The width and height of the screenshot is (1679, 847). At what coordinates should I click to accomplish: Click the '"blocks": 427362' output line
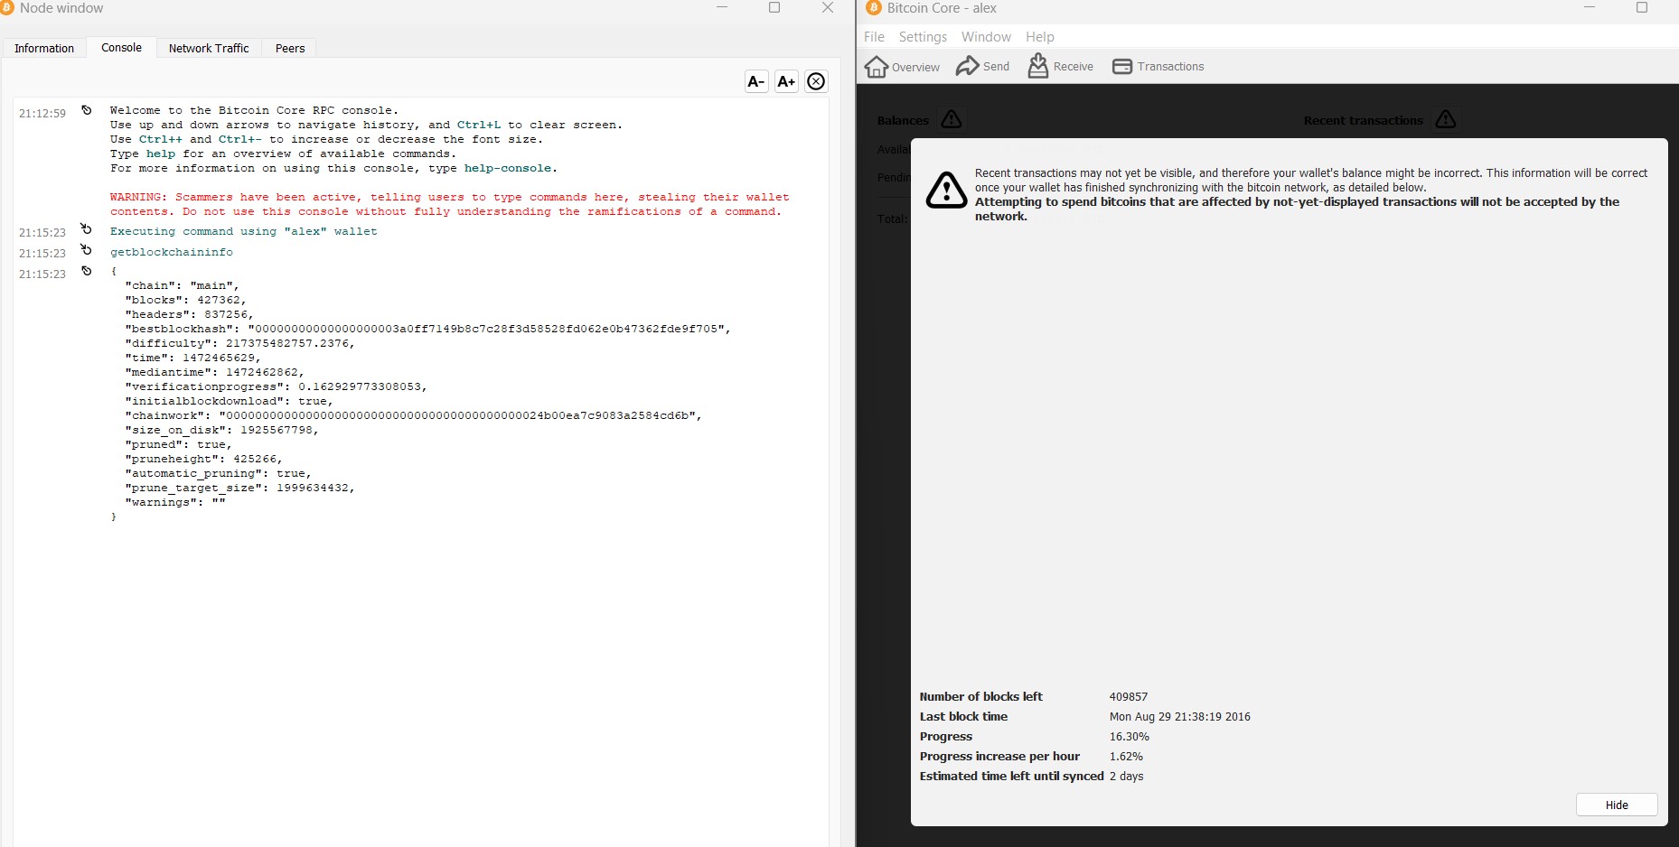pyautogui.click(x=186, y=300)
